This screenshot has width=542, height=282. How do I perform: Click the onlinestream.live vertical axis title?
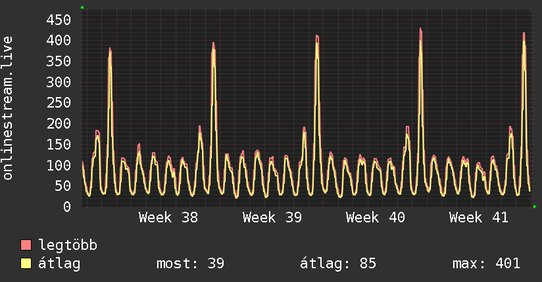7,108
